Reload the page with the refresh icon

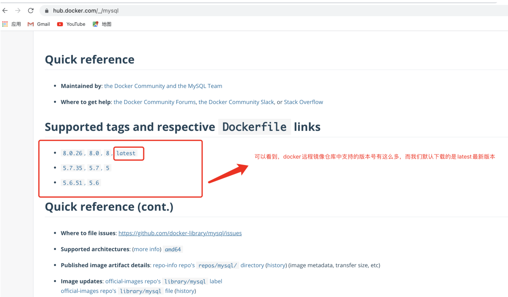pyautogui.click(x=31, y=10)
